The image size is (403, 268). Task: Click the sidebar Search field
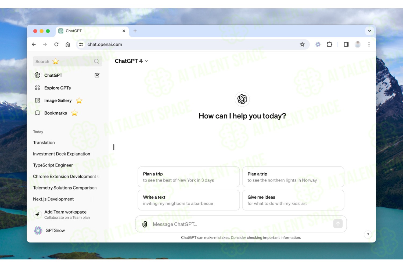[67, 61]
